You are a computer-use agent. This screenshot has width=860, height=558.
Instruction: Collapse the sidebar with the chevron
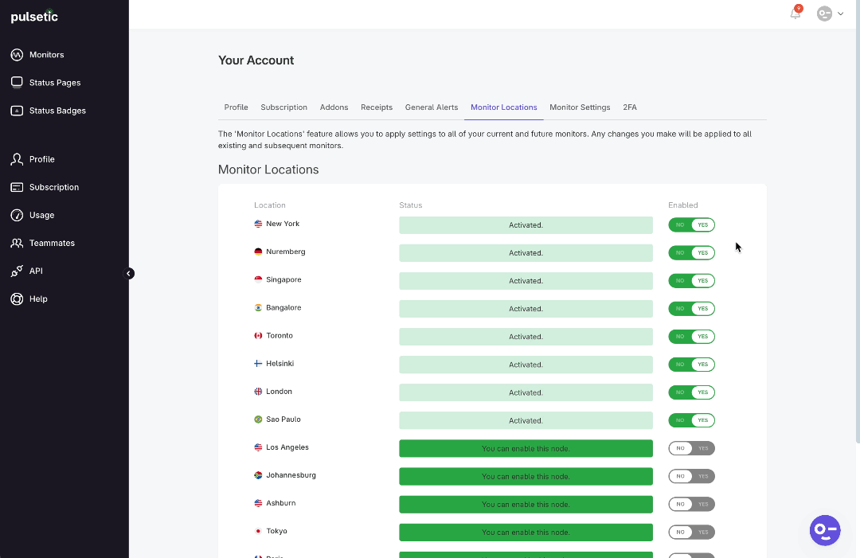tap(129, 274)
